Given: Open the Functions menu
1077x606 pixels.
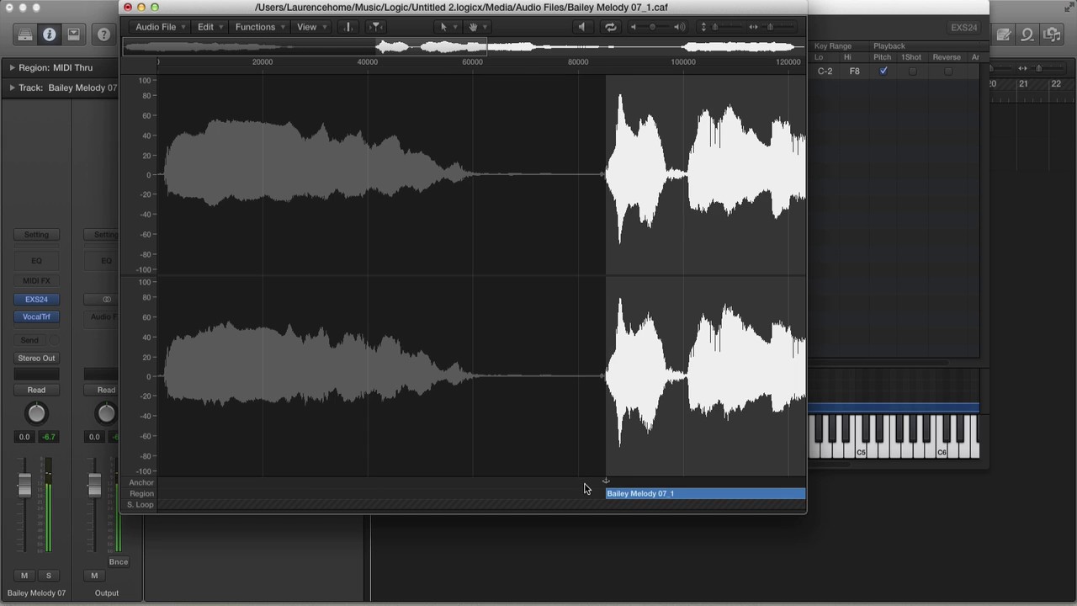Looking at the screenshot, I should (x=259, y=27).
